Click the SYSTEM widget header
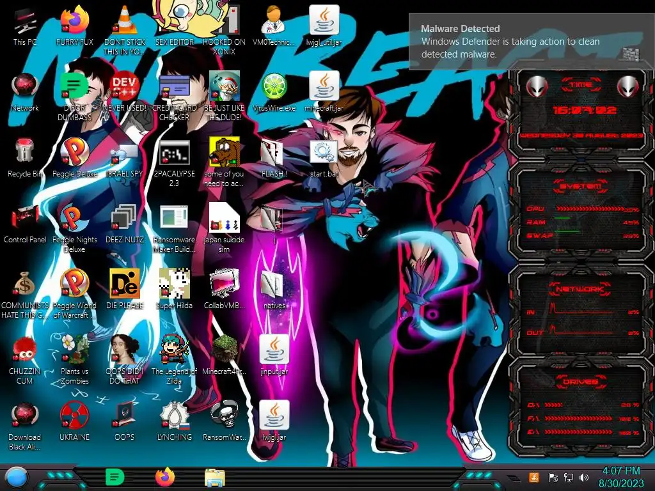The image size is (655, 491). pos(580,186)
